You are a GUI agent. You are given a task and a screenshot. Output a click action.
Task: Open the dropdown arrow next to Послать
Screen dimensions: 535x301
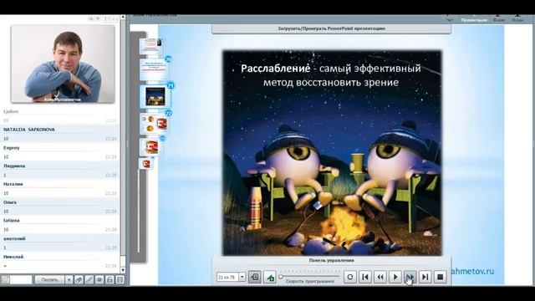(69, 280)
